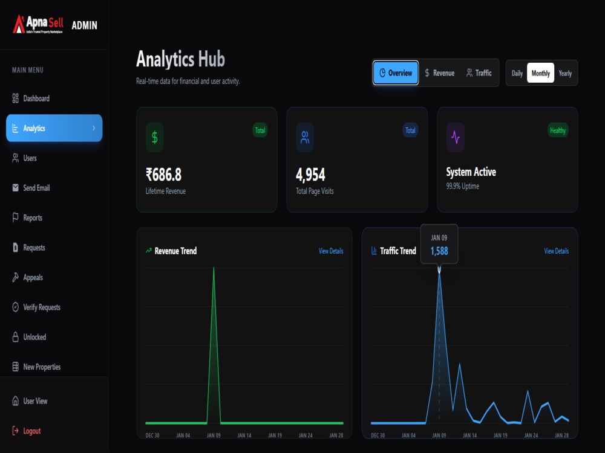Screen dimensions: 605x453
Task: Click the 99.9% Uptime text
Action: pyautogui.click(x=463, y=186)
